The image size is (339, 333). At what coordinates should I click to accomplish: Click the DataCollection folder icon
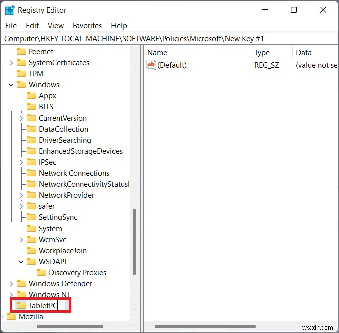pos(31,129)
